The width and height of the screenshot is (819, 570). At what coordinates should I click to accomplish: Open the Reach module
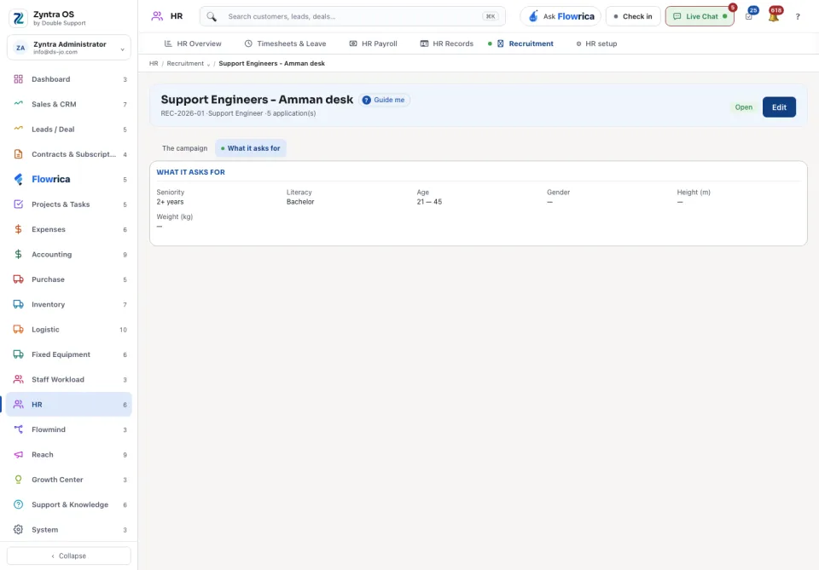click(69, 455)
